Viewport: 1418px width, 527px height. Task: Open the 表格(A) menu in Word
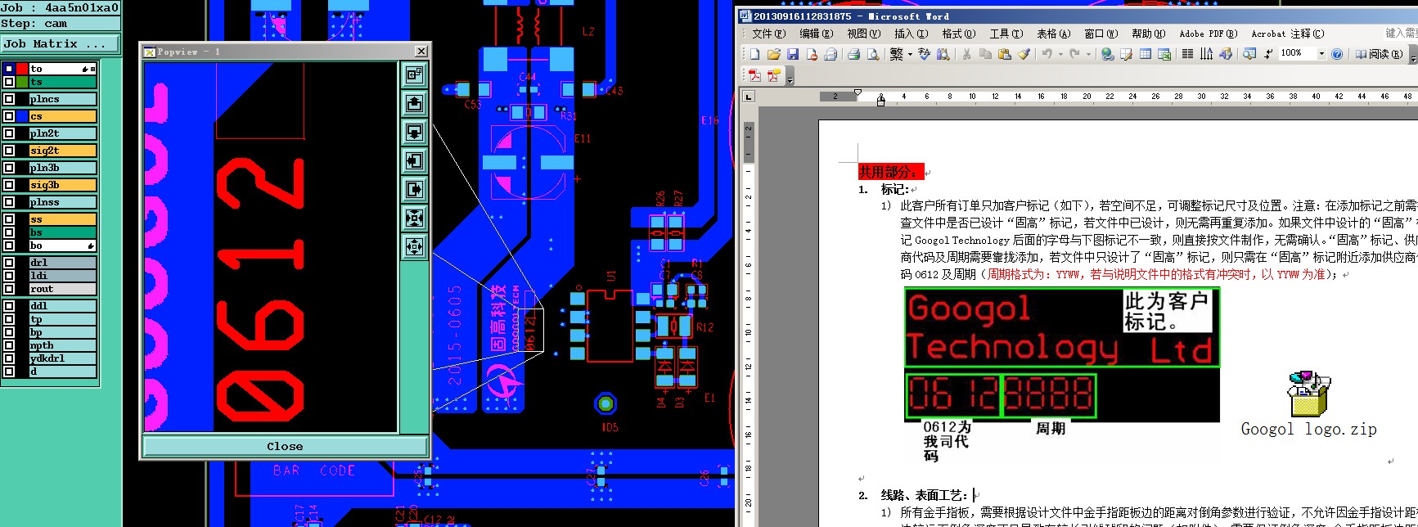click(1053, 34)
